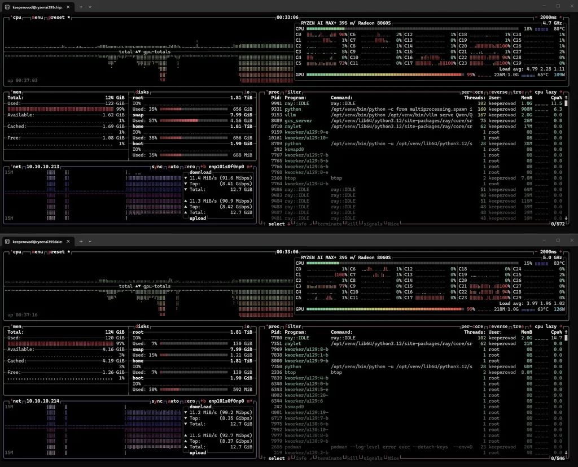Click select up arrow in ryzenai395chip proc footer
Screen dimensions: 578x467
tap(264, 224)
